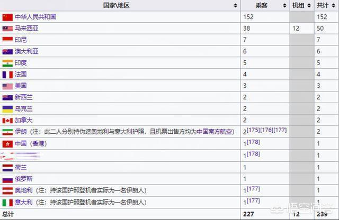The image size is (339, 220).
Task: Open the 法国 link
Action: pyautogui.click(x=21, y=74)
